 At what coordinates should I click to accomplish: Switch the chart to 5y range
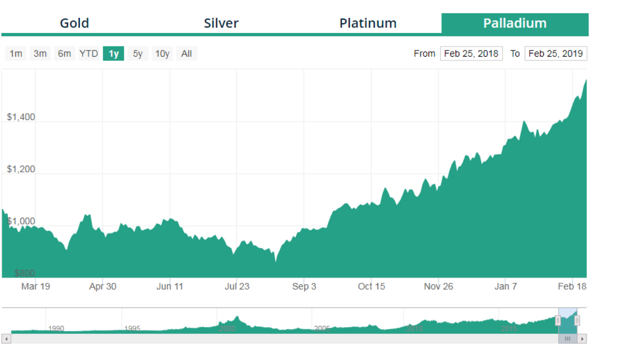138,53
